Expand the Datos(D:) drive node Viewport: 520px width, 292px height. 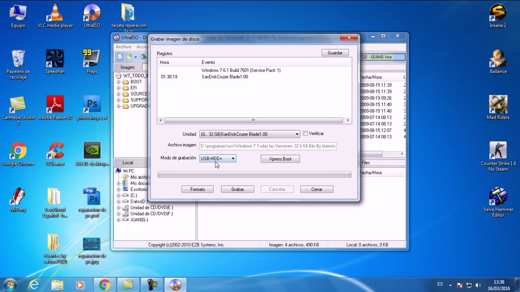119,202
